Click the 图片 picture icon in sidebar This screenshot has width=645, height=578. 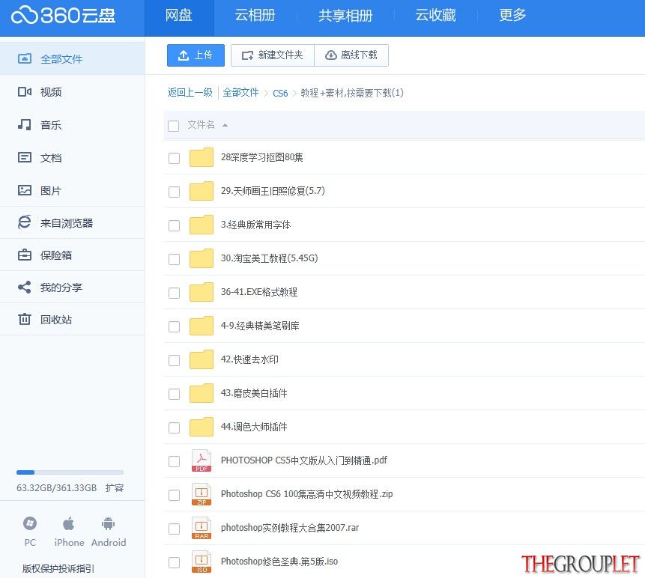point(25,190)
